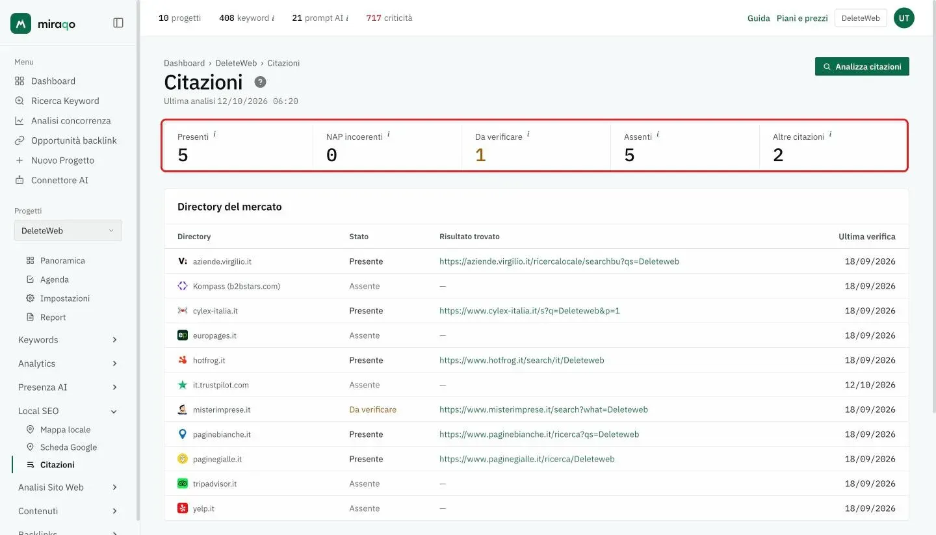Viewport: 936px width, 535px height.
Task: Click the Trustpilot star icon
Action: click(183, 385)
